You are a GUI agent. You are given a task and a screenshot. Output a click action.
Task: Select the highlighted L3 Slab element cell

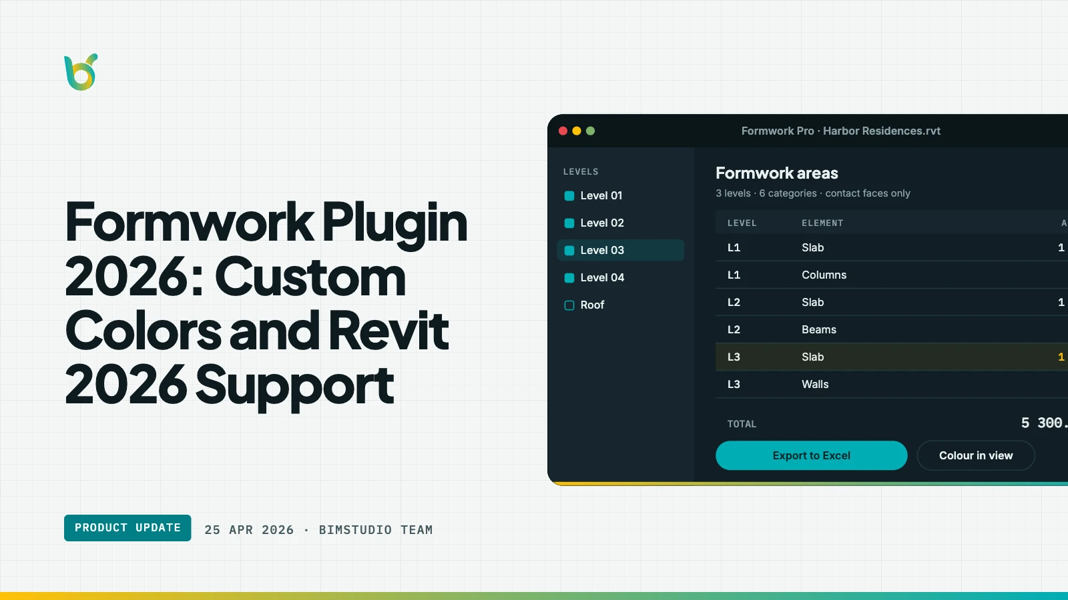tap(812, 357)
